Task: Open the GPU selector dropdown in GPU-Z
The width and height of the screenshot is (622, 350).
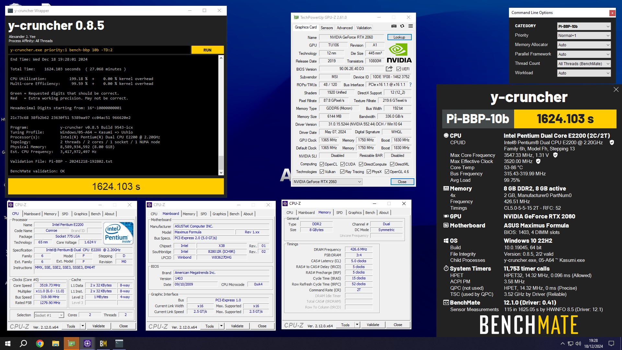Action: [327, 182]
